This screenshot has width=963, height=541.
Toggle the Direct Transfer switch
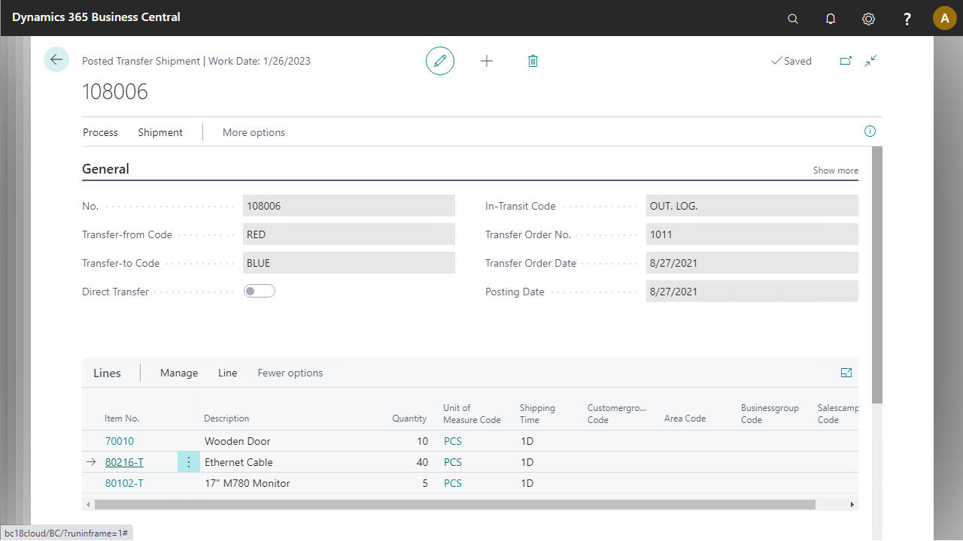tap(260, 292)
